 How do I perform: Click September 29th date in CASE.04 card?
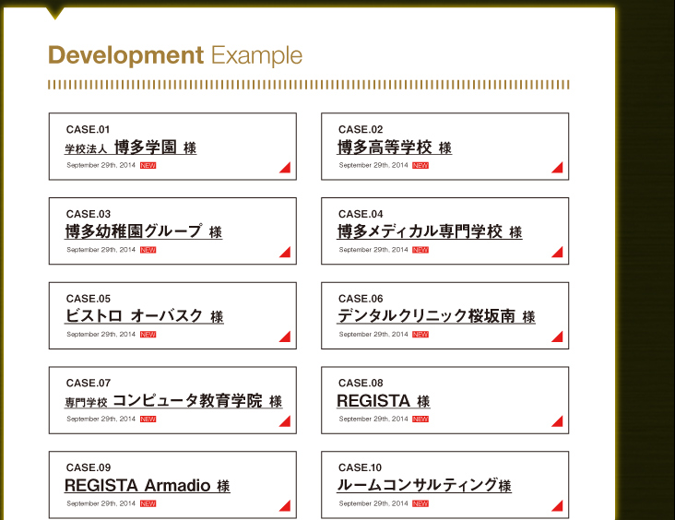373,250
